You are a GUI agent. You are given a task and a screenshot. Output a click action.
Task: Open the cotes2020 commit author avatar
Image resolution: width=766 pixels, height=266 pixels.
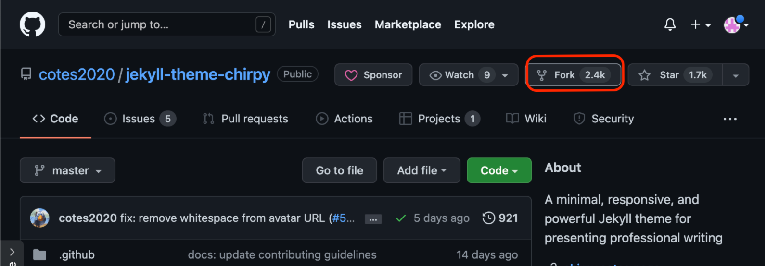coord(39,218)
